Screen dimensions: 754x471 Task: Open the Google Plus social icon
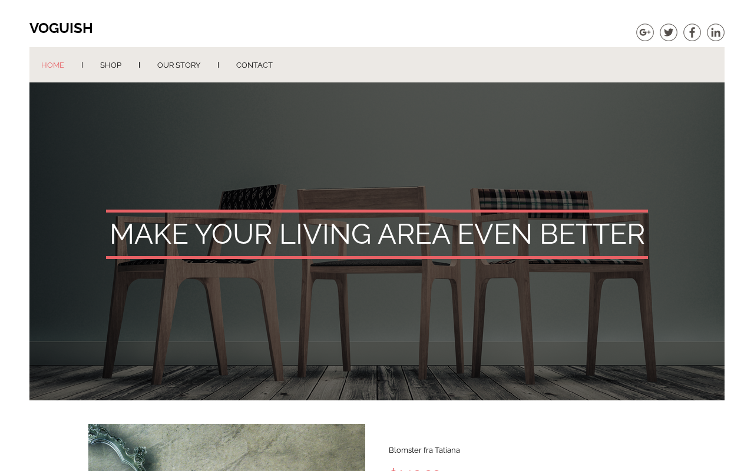coord(645,32)
